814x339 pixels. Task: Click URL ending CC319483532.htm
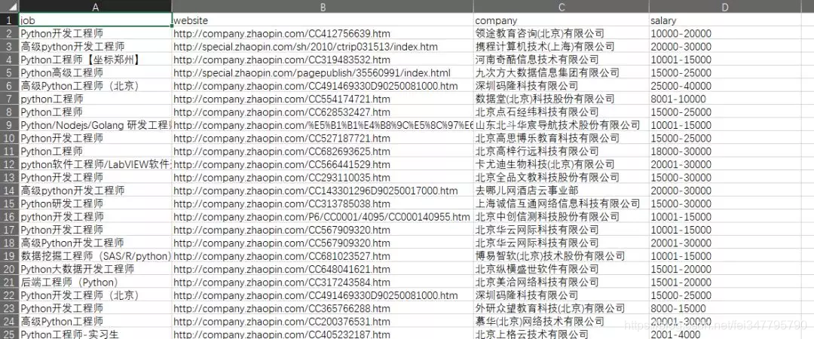pos(323,60)
